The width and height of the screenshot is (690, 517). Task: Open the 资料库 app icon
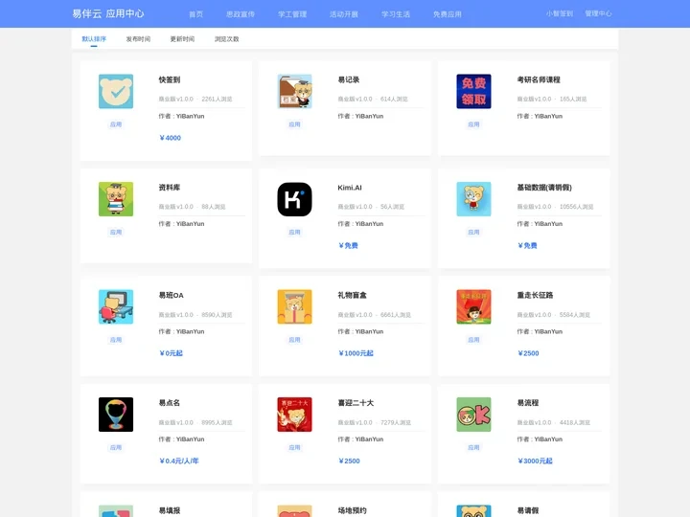coord(116,199)
